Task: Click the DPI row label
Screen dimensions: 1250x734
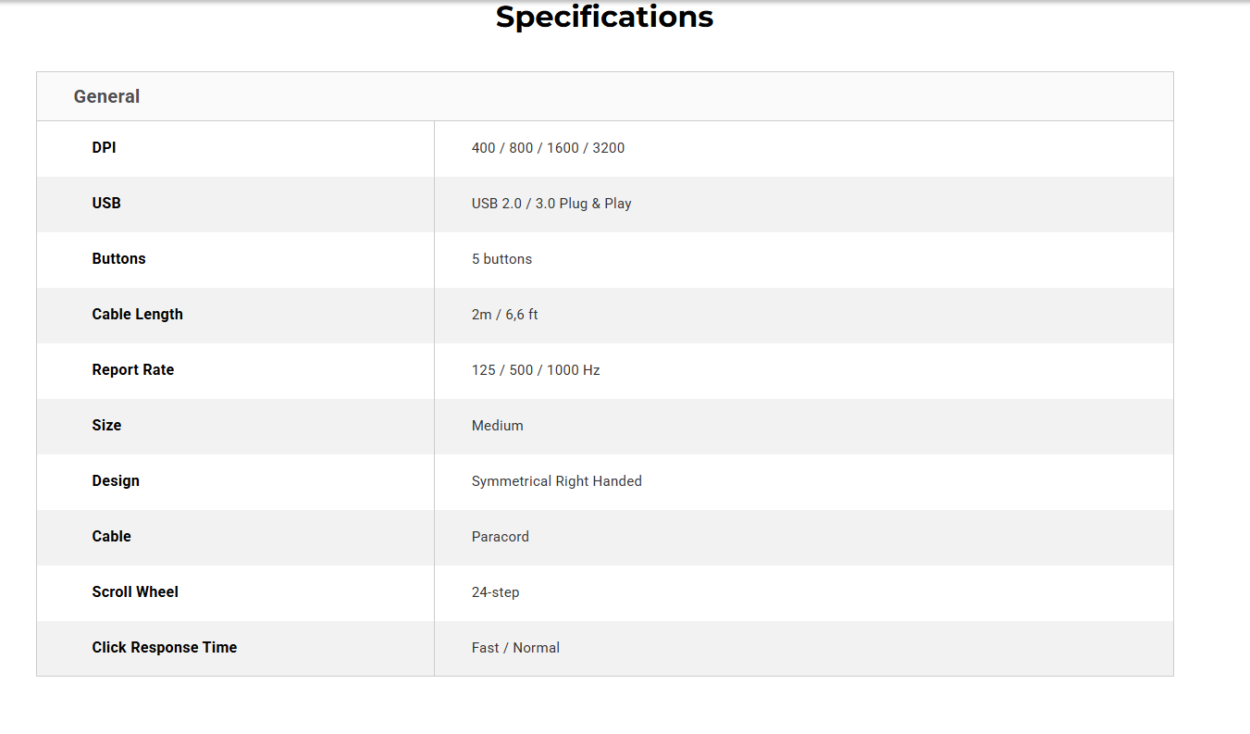Action: 104,148
